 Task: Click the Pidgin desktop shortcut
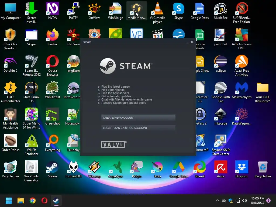pos(137,169)
